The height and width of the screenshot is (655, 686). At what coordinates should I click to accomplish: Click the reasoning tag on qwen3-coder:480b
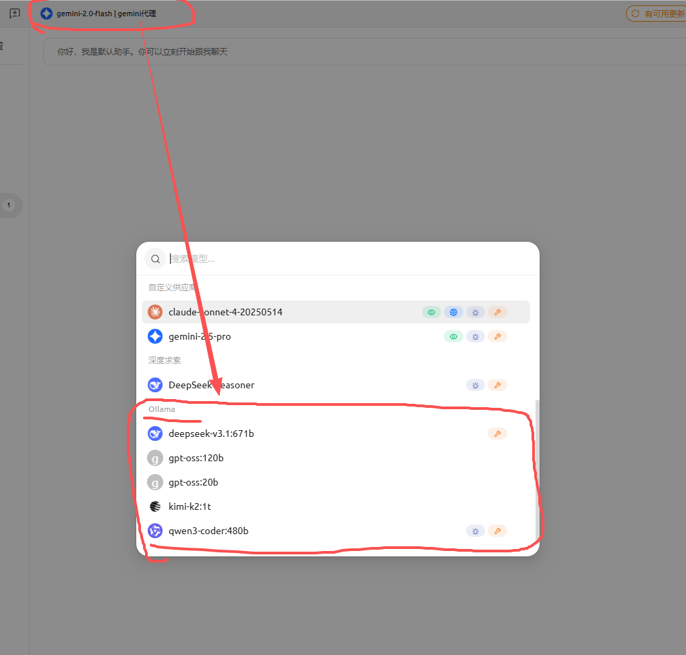point(476,531)
